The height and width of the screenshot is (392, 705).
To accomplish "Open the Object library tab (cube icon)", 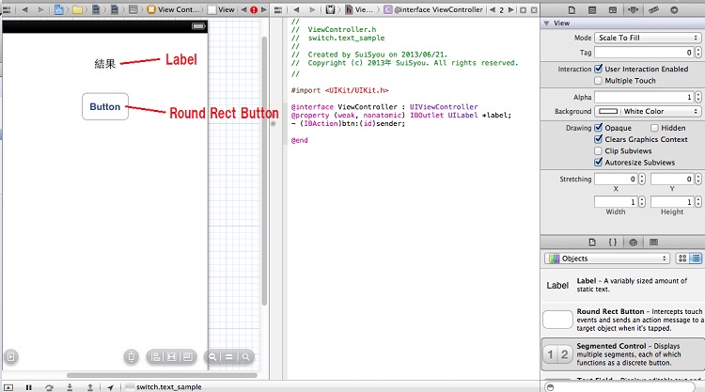I will point(633,242).
